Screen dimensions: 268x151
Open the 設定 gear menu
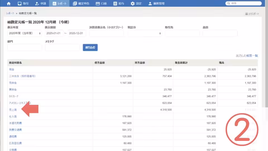[x=136, y=4]
